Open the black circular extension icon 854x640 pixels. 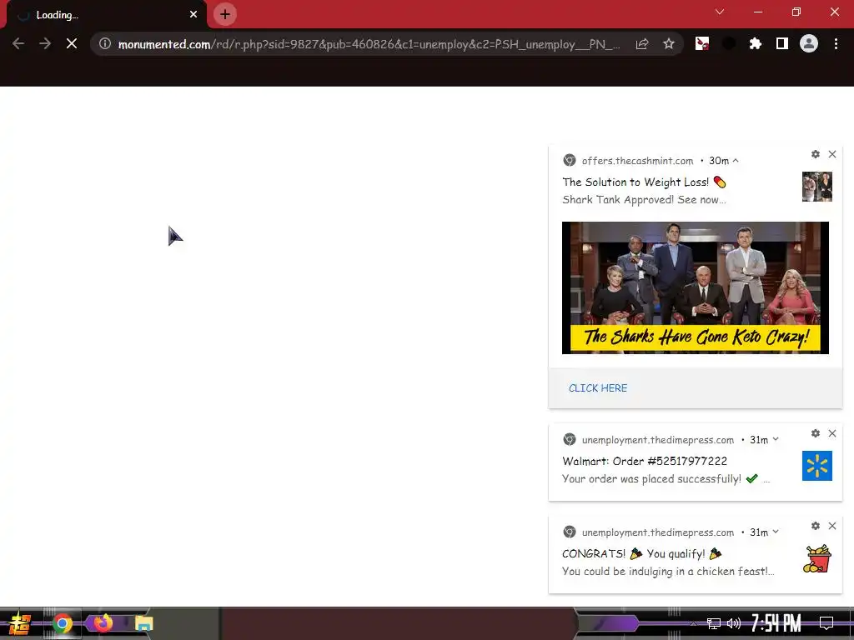click(729, 43)
